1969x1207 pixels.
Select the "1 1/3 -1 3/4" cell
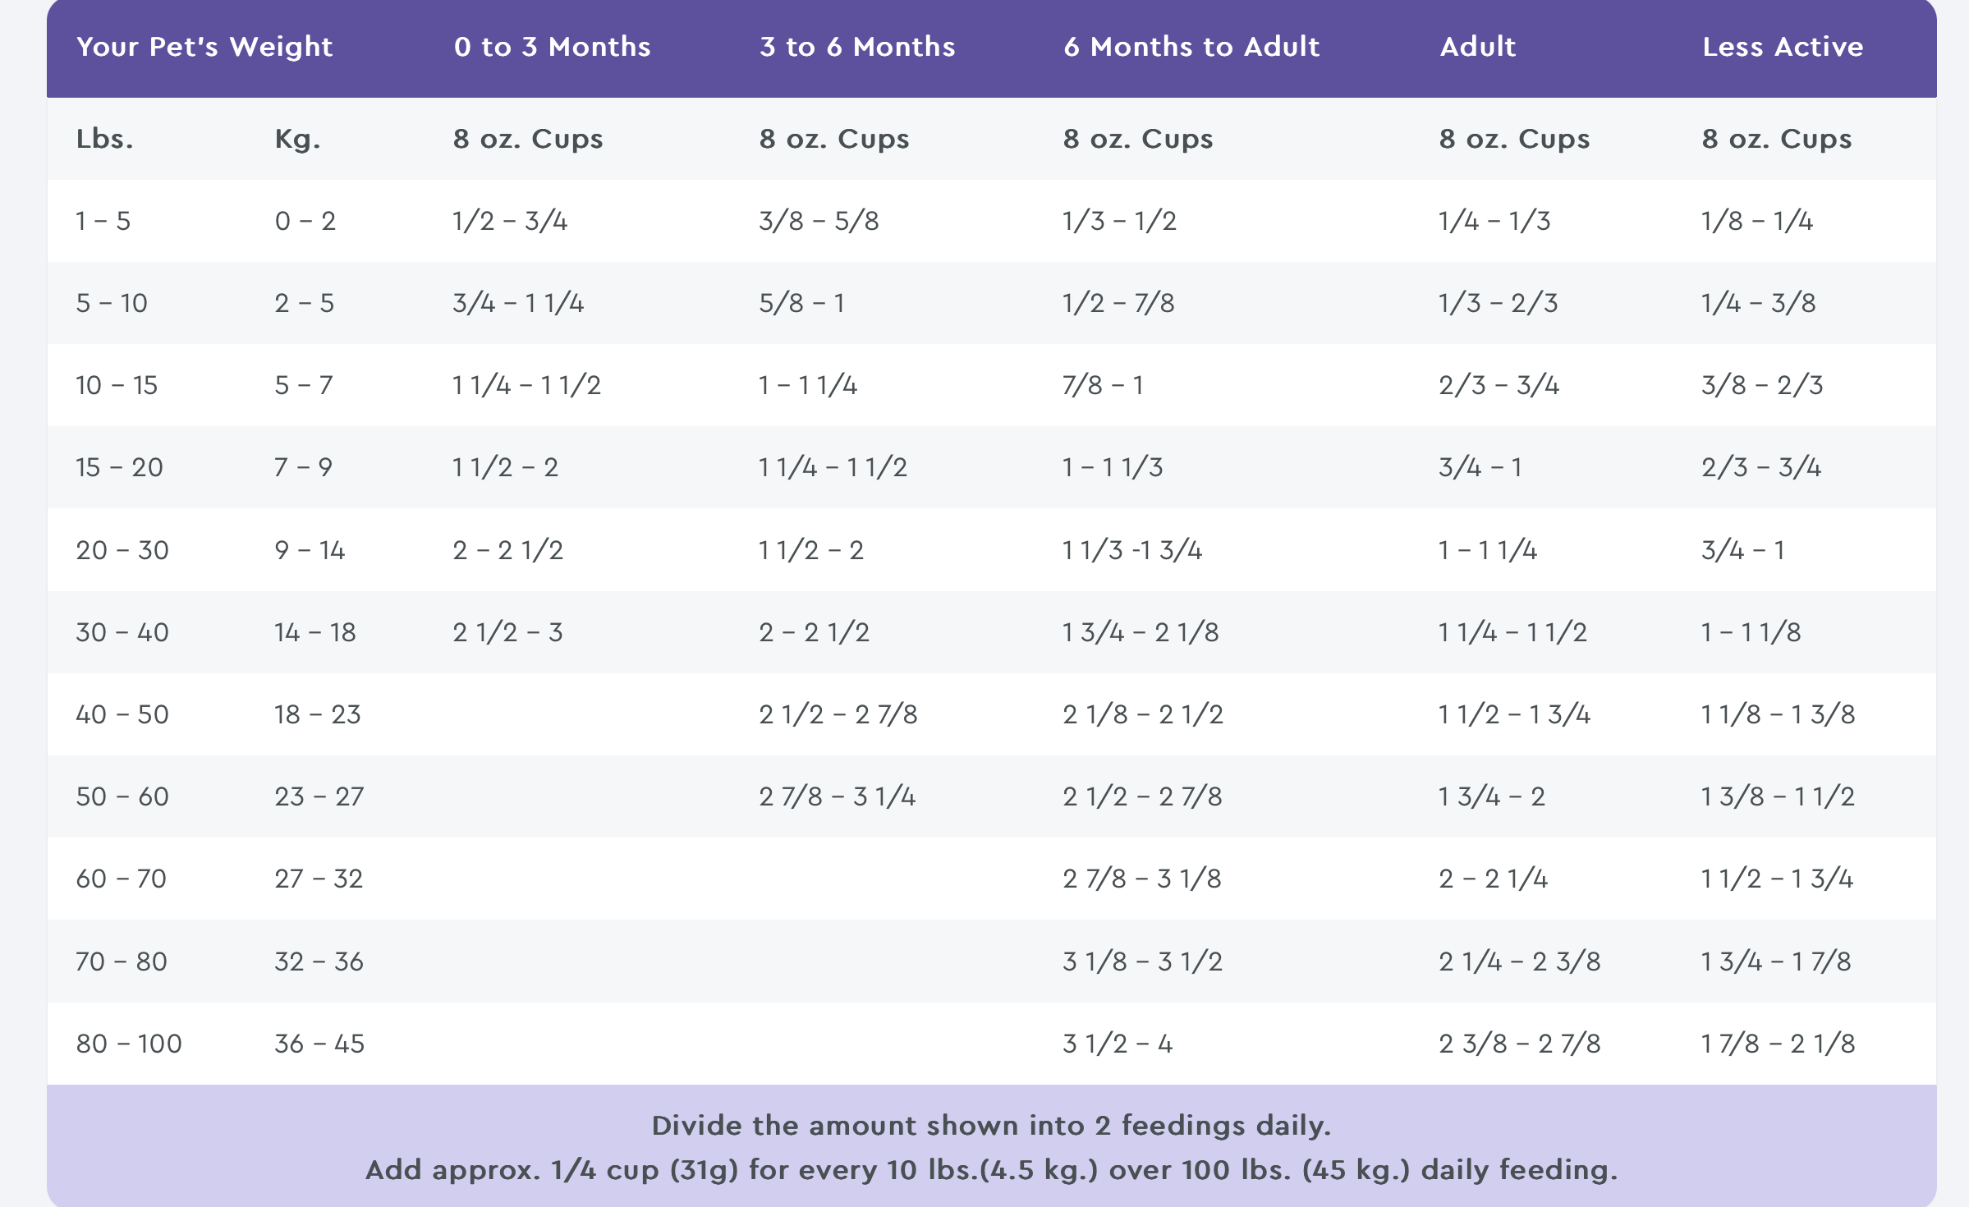[1132, 550]
